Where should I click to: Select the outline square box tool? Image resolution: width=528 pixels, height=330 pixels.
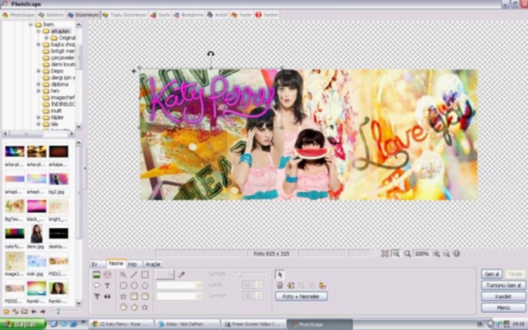coord(145,275)
